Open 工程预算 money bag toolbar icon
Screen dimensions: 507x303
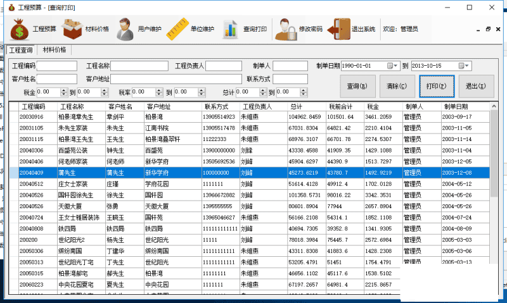coord(20,29)
